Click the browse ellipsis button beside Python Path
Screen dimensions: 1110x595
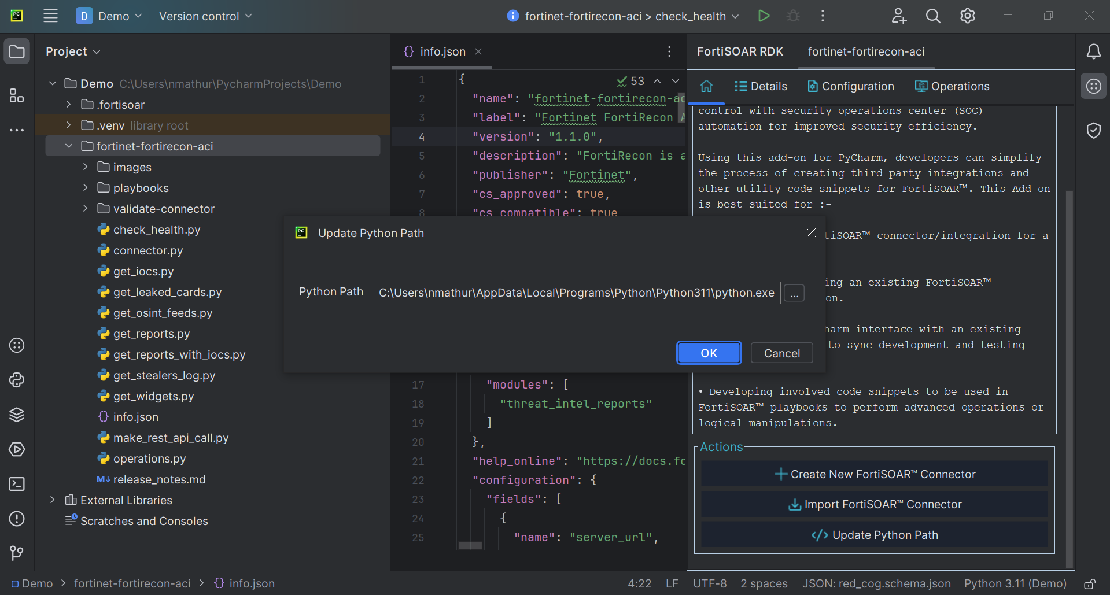click(794, 294)
